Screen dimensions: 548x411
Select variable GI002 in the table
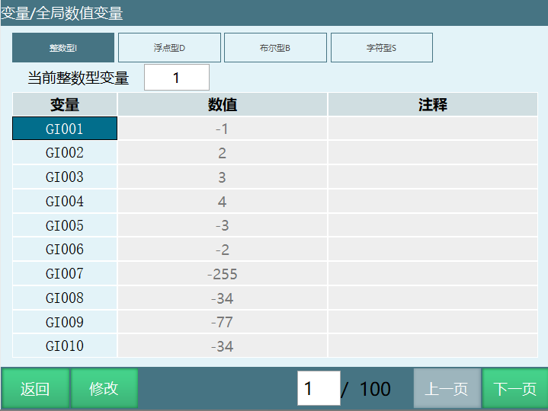65,153
